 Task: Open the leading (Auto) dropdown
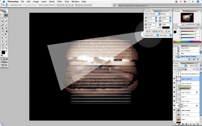coord(170,18)
